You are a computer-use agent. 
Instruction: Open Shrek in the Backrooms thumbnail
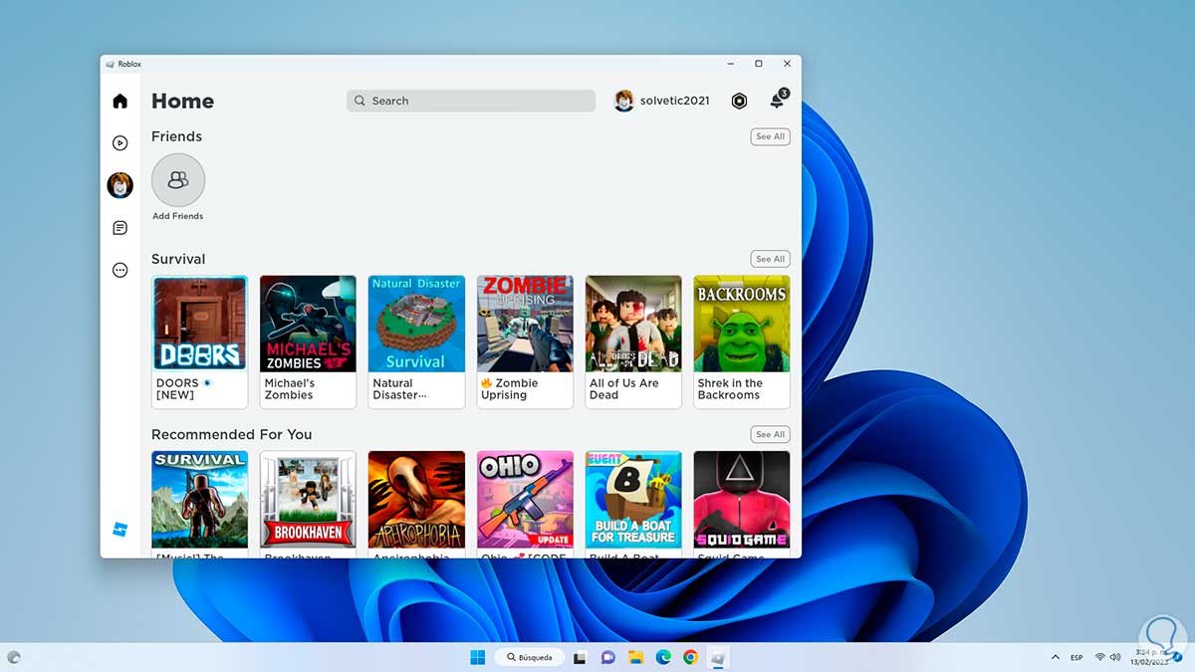(742, 324)
